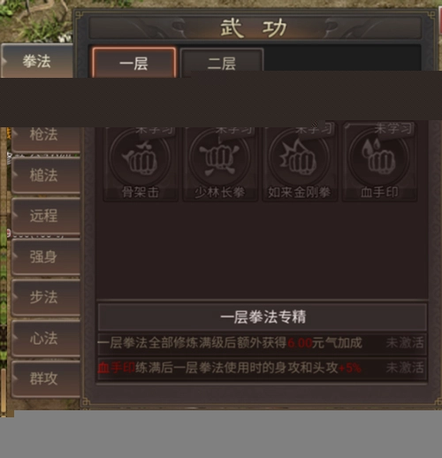
Task: Select the 如来金刚拳 impact fist icon
Action: point(300,156)
